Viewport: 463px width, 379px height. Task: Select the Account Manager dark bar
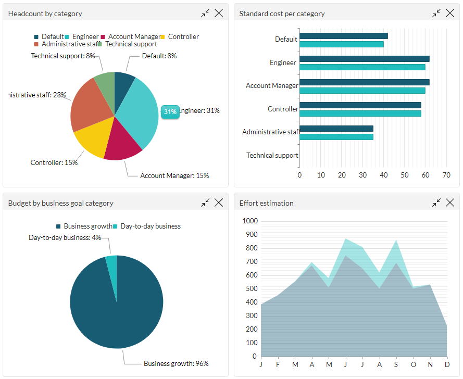tap(364, 82)
